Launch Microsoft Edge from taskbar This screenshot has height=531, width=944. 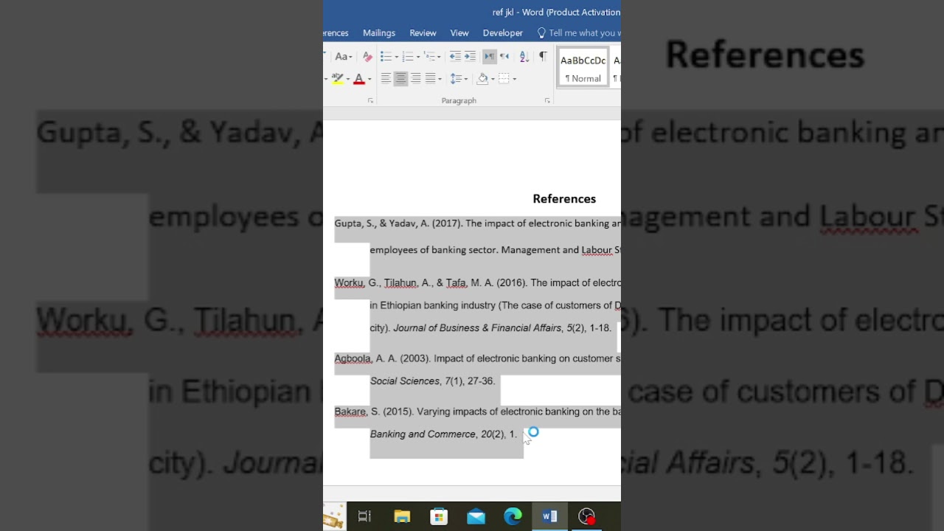(x=513, y=516)
